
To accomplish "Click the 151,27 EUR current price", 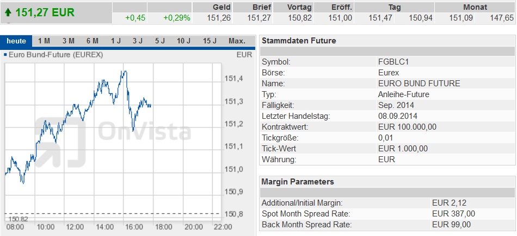I will pos(45,12).
